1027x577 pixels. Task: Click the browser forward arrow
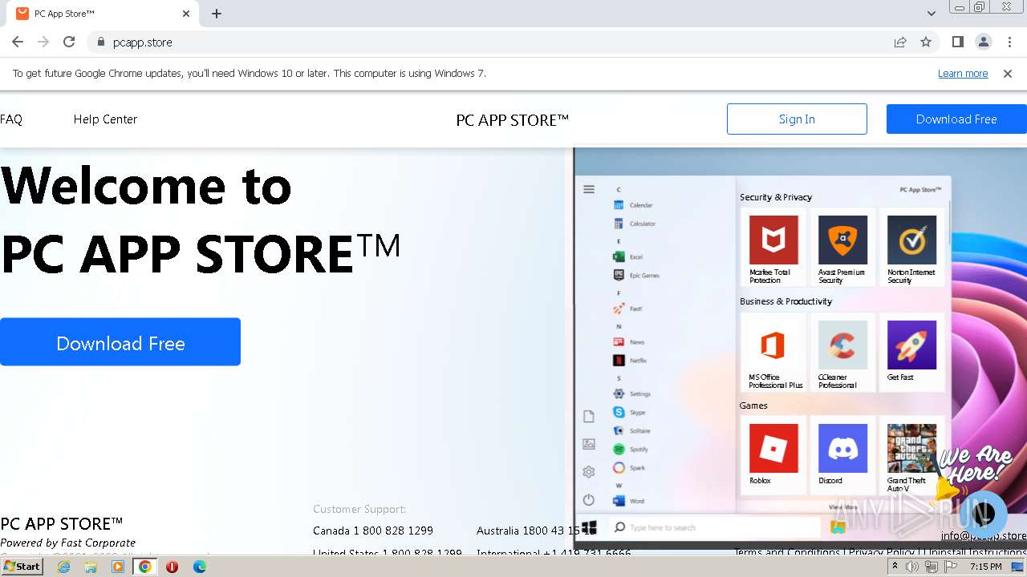[43, 42]
